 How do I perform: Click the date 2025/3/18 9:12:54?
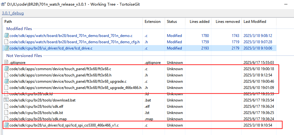(x=258, y=75)
